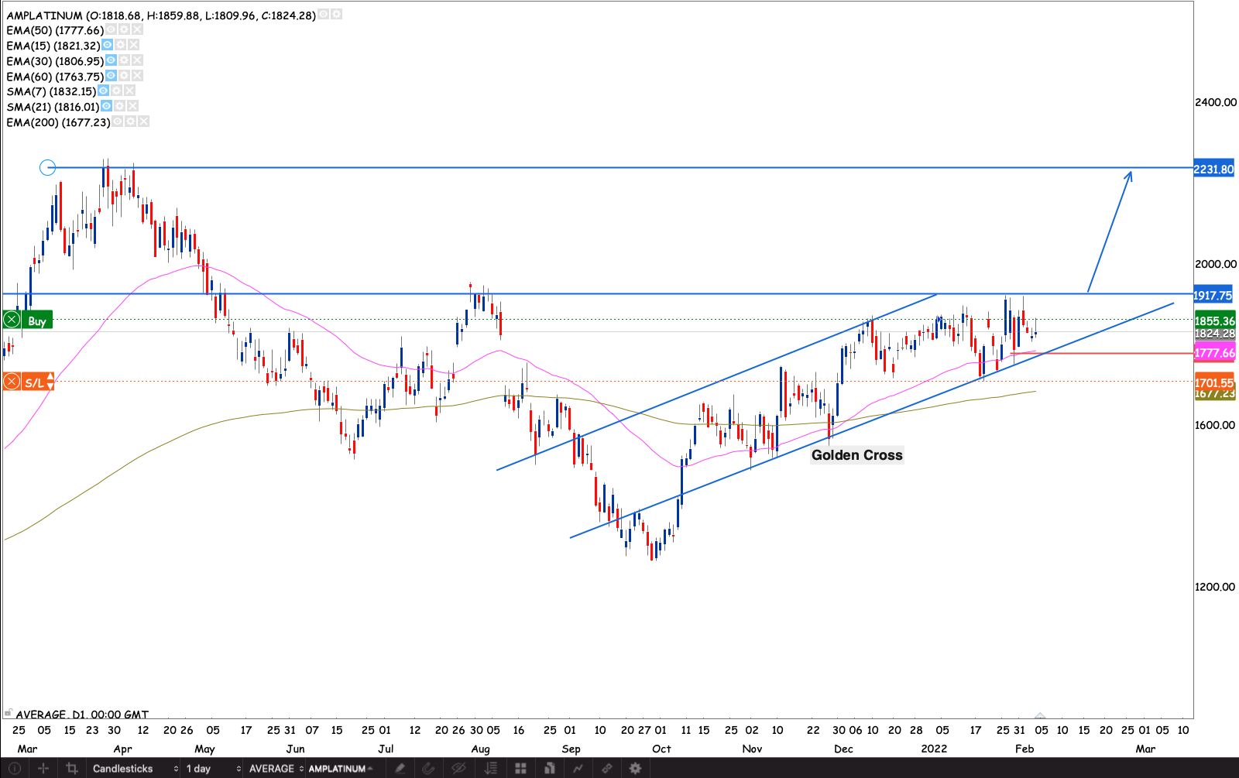The width and height of the screenshot is (1239, 778).
Task: Click the info icon in bottom toolbar
Action: 14,768
